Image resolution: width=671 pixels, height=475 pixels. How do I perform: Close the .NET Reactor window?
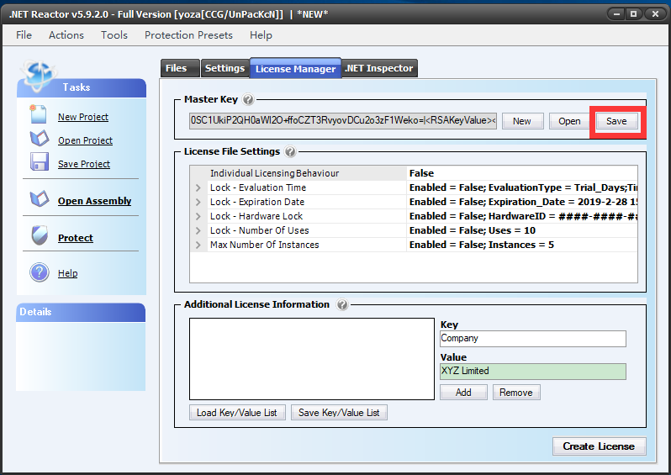coord(655,14)
